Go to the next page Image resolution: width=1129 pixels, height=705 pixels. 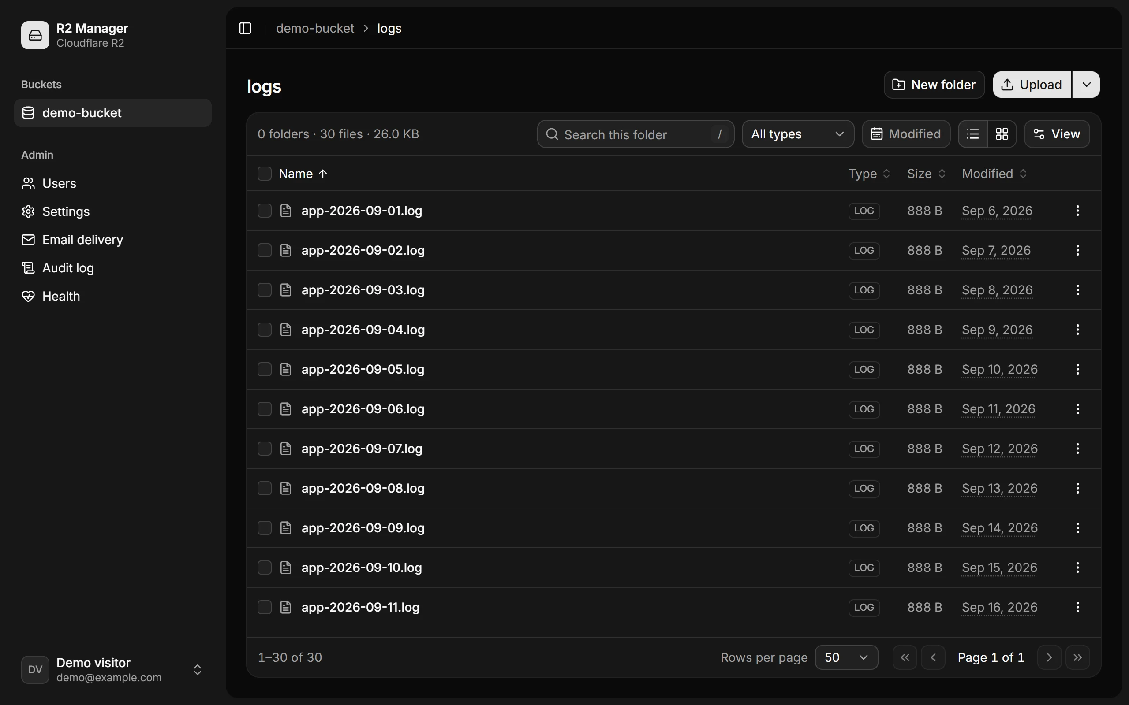click(1049, 657)
